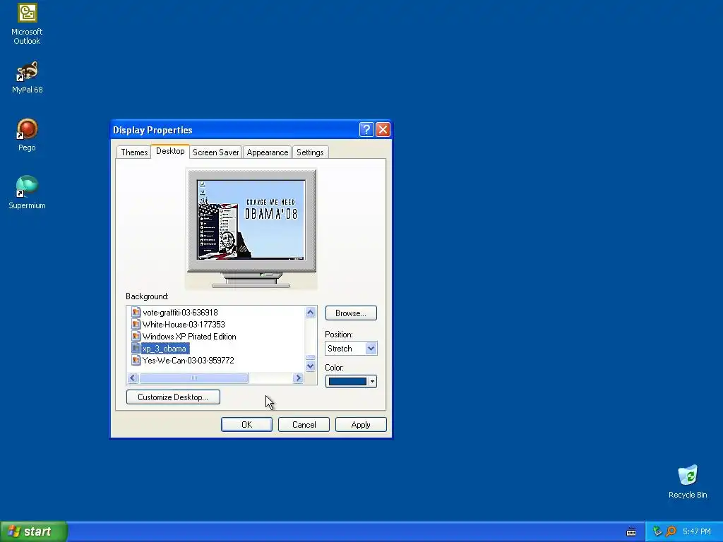
Task: Expand the Position Stretch dropdown
Action: pyautogui.click(x=371, y=349)
